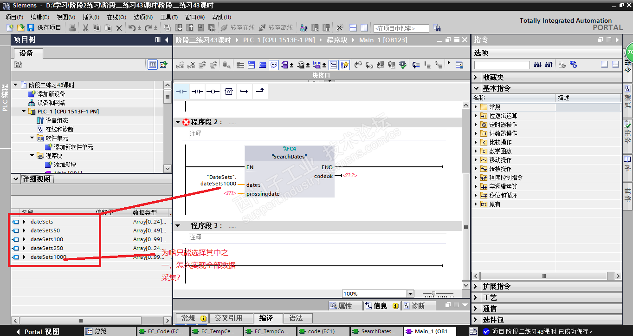The height and width of the screenshot is (336, 633).
Task: Open a branch in the ladder
Action: (x=244, y=92)
